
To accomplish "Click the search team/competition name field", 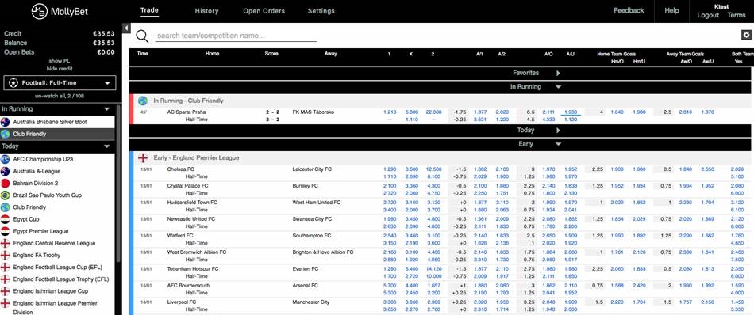I will [x=236, y=36].
